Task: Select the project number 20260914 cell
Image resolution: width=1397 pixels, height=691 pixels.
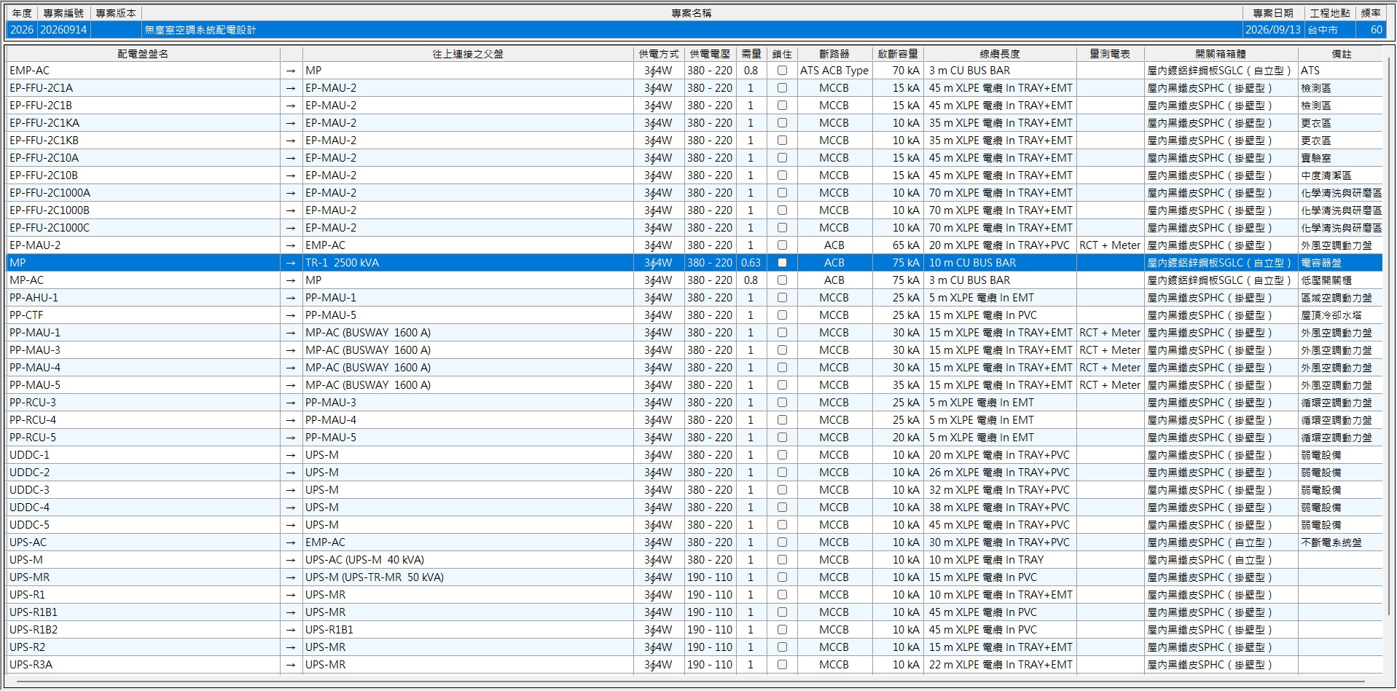Action: tap(63, 30)
